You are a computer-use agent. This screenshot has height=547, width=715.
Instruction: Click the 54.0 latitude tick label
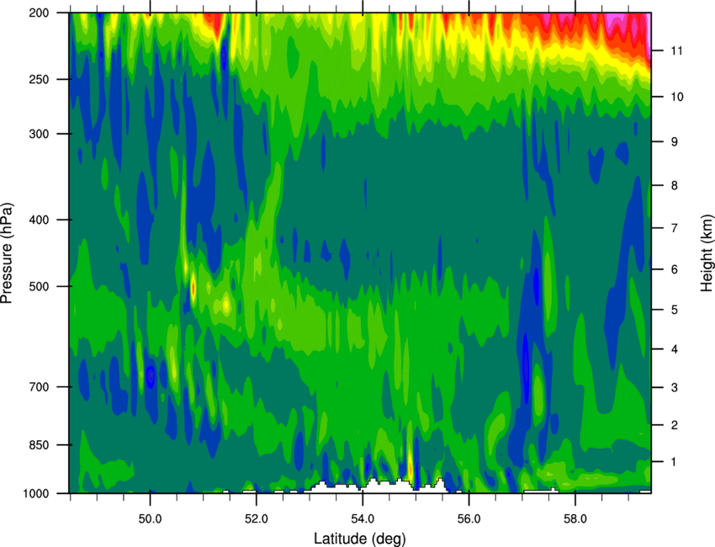pos(363,519)
